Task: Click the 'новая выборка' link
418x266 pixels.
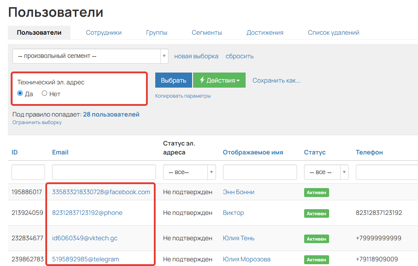Action: click(x=196, y=56)
